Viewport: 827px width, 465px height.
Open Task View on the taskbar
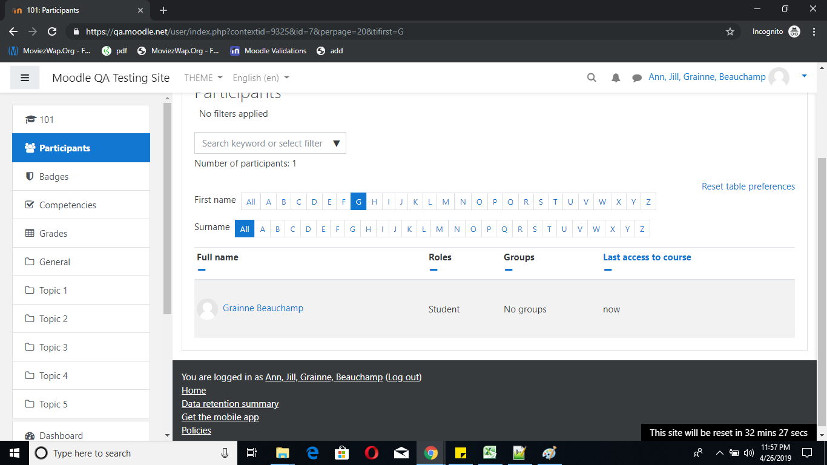(252, 453)
